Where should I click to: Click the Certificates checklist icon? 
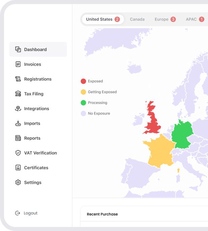[x=18, y=168]
